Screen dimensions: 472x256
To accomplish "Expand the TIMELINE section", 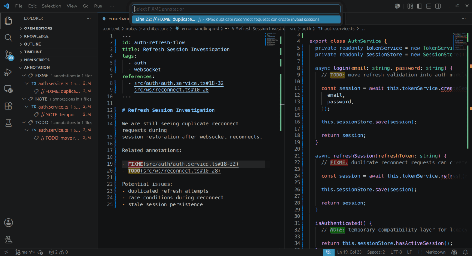I will [57, 52].
